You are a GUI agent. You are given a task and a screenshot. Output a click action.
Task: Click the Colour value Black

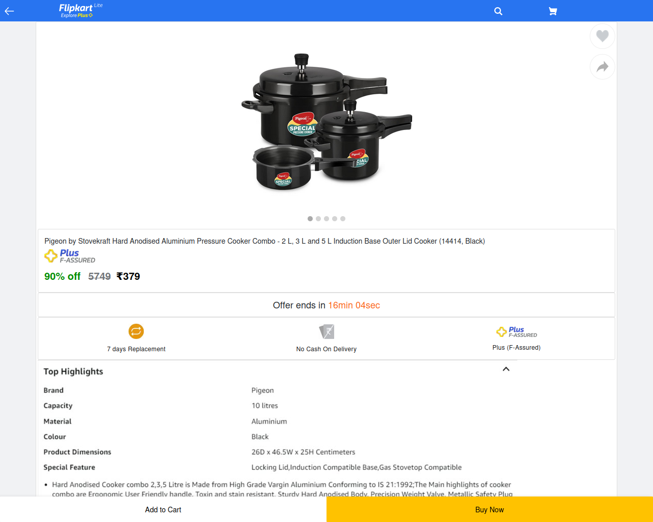(260, 437)
